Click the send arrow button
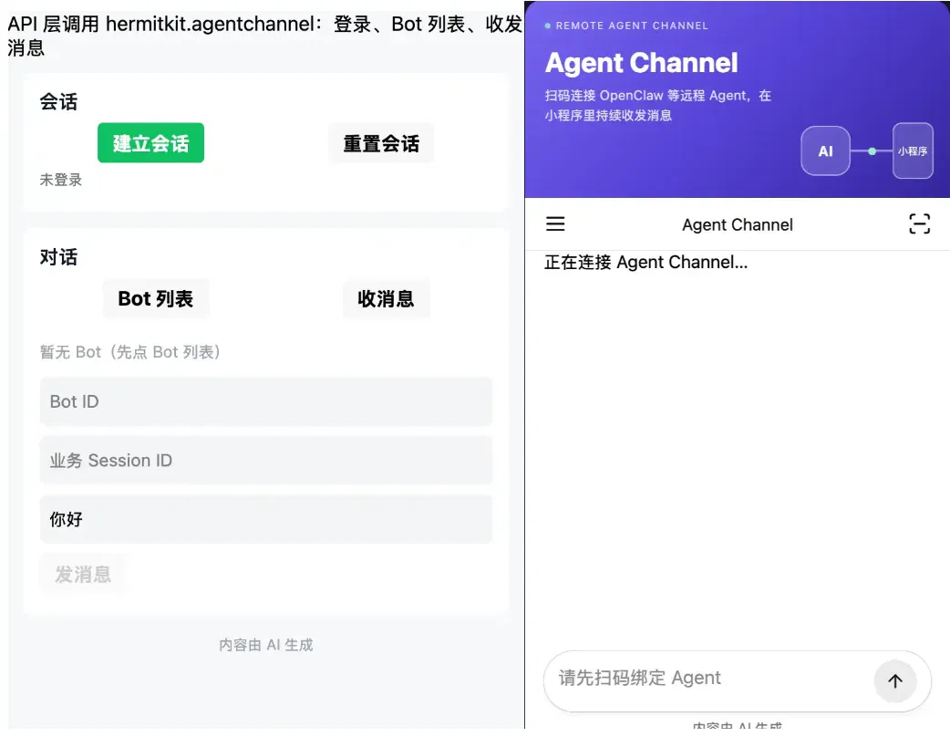 pos(895,681)
